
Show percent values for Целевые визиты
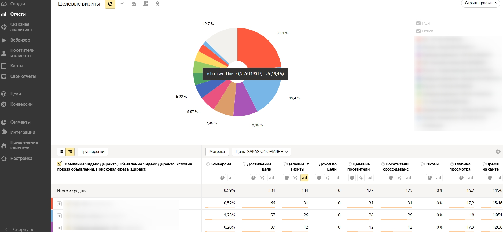[295, 178]
